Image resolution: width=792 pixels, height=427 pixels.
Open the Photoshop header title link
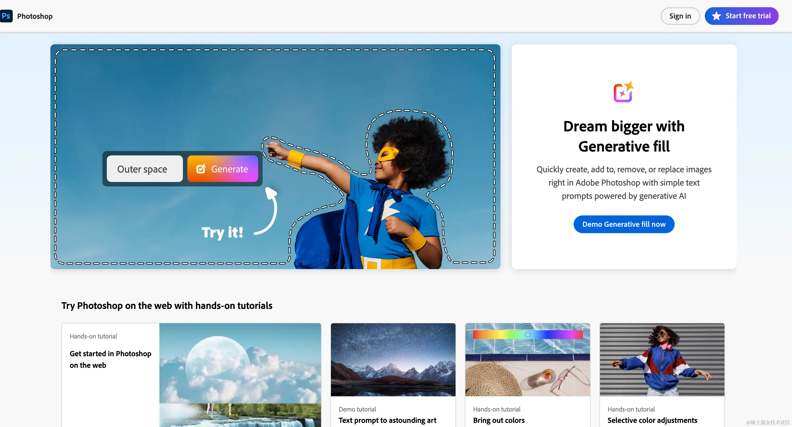(x=35, y=16)
